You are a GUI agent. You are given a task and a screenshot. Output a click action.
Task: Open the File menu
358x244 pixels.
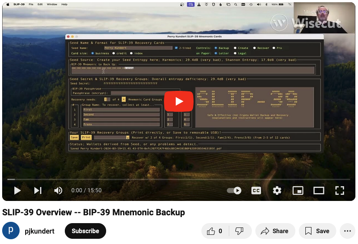click(x=31, y=4)
